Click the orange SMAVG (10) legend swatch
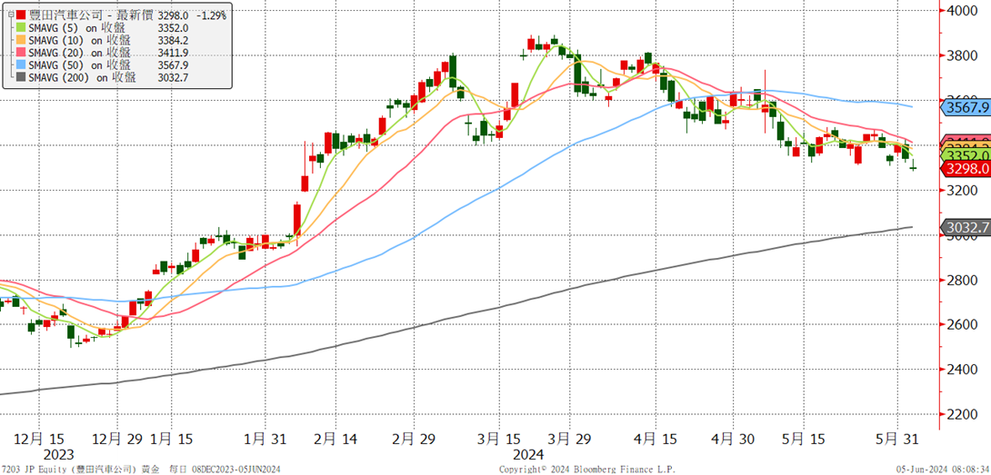 (x=22, y=40)
